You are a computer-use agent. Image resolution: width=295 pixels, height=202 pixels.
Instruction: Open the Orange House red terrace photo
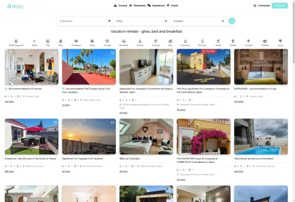89,67
